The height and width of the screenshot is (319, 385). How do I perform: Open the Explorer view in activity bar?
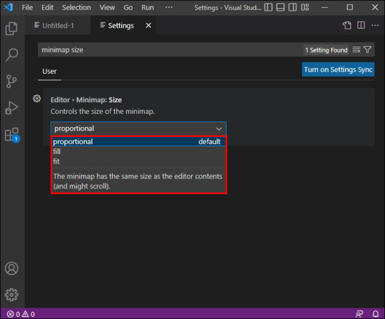12,28
